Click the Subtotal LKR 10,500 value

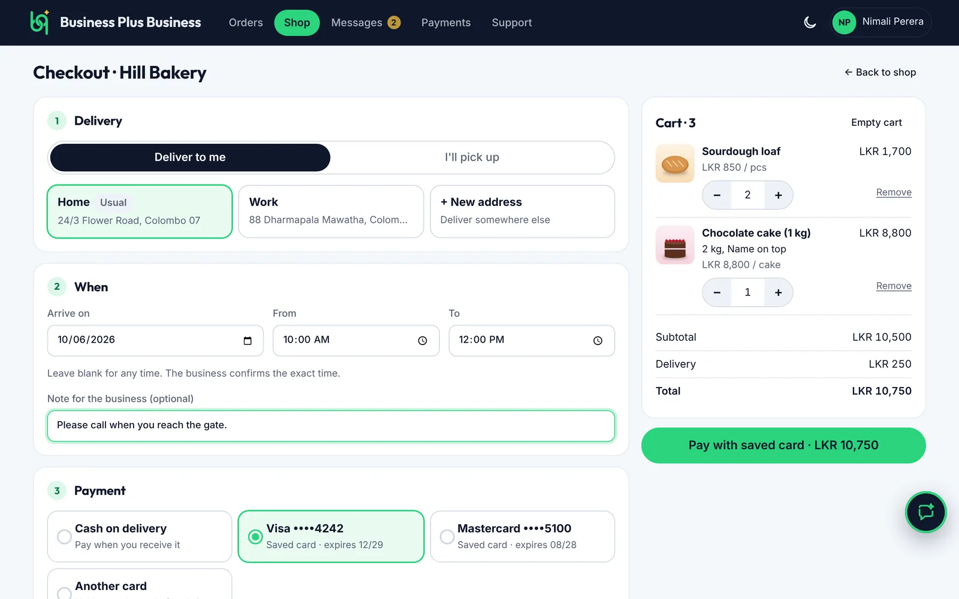point(882,337)
